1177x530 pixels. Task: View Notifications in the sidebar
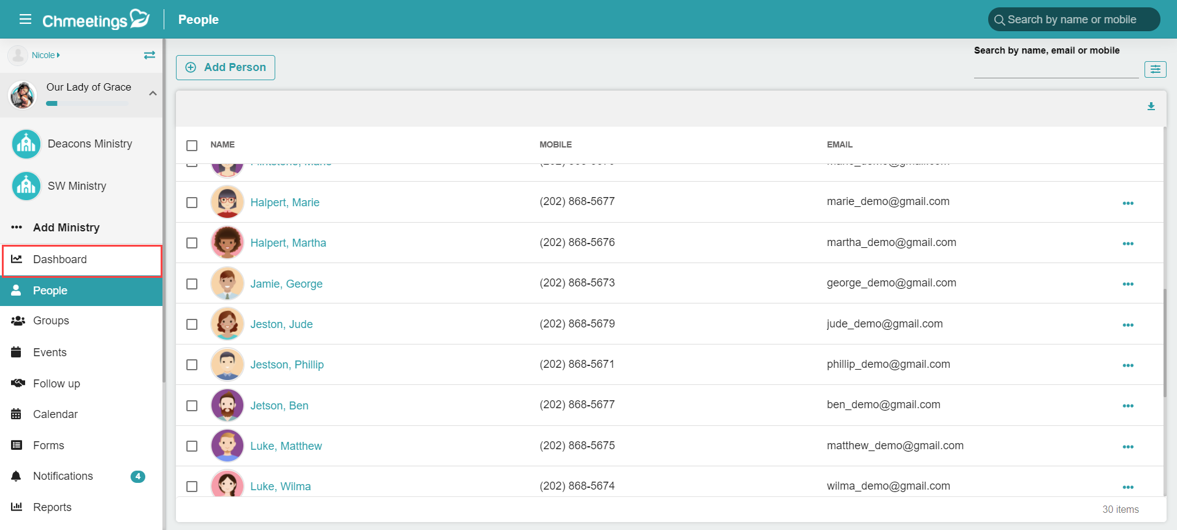tap(81, 476)
